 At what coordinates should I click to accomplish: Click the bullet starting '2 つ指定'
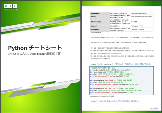click(x=122, y=52)
